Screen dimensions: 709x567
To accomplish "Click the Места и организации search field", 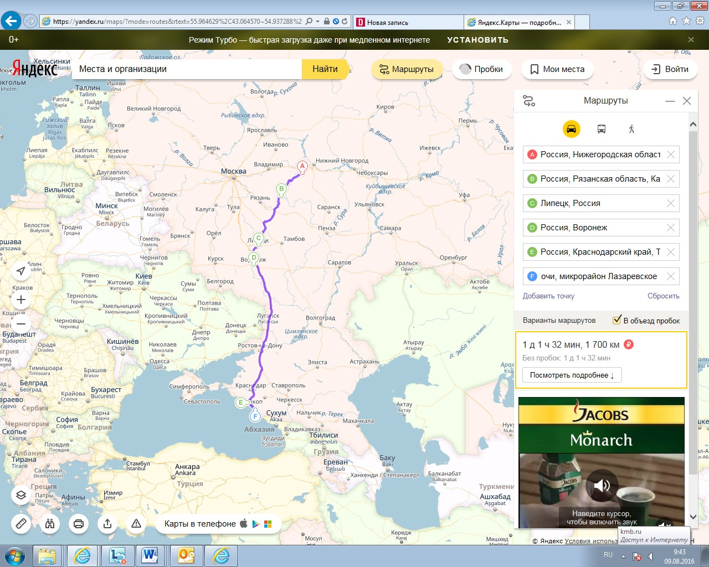I will click(187, 69).
